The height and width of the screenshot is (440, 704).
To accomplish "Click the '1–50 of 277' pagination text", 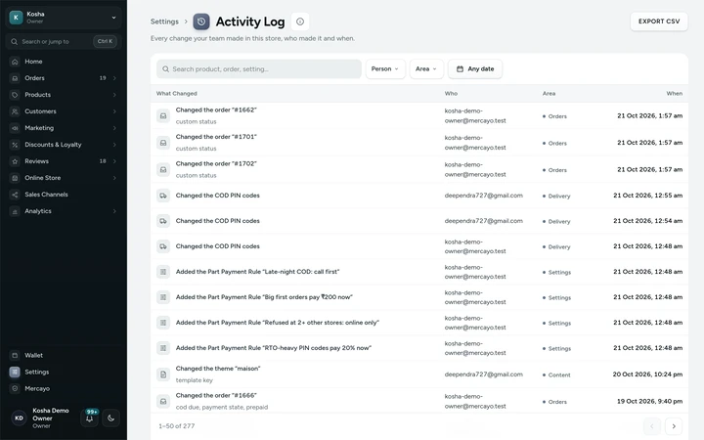I will click(176, 426).
